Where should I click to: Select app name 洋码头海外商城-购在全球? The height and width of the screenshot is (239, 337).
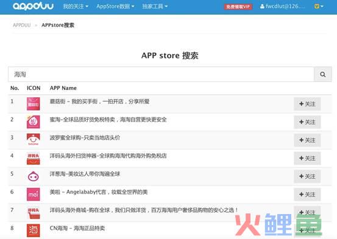click(x=144, y=210)
